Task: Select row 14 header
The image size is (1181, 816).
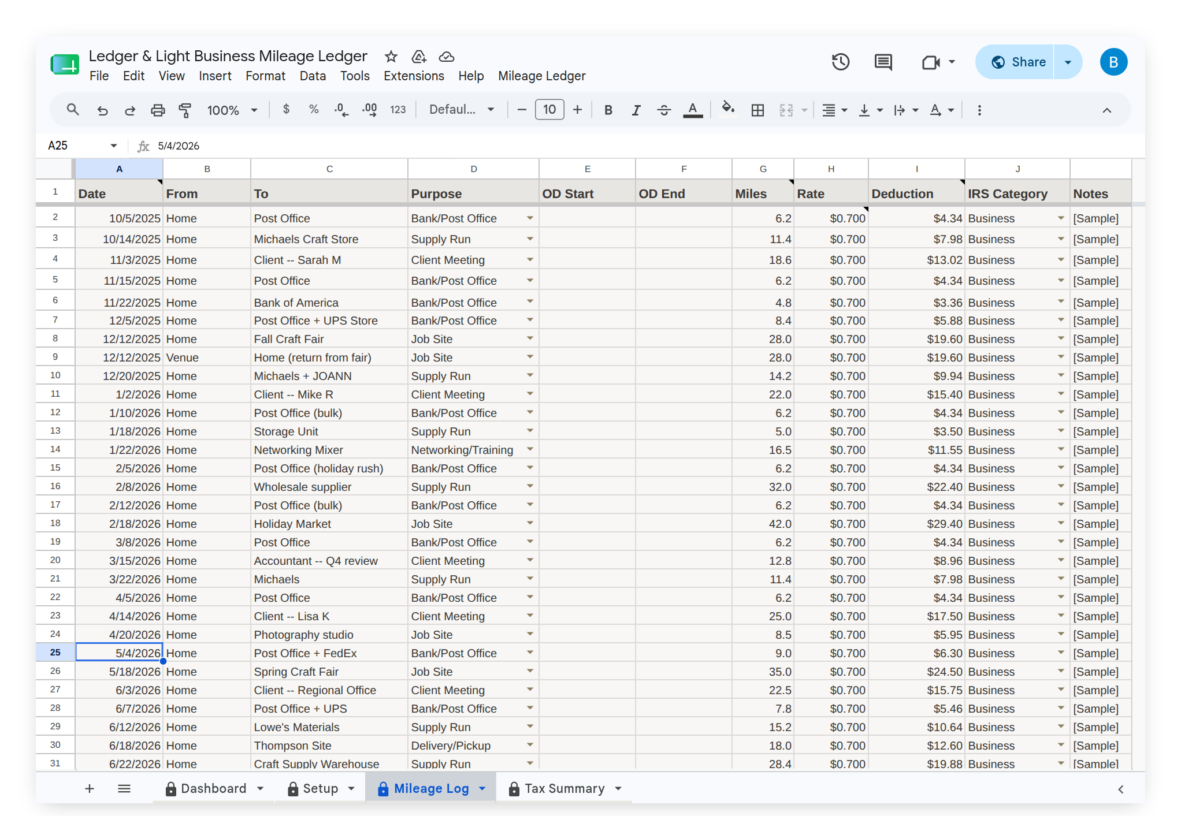Action: tap(55, 449)
